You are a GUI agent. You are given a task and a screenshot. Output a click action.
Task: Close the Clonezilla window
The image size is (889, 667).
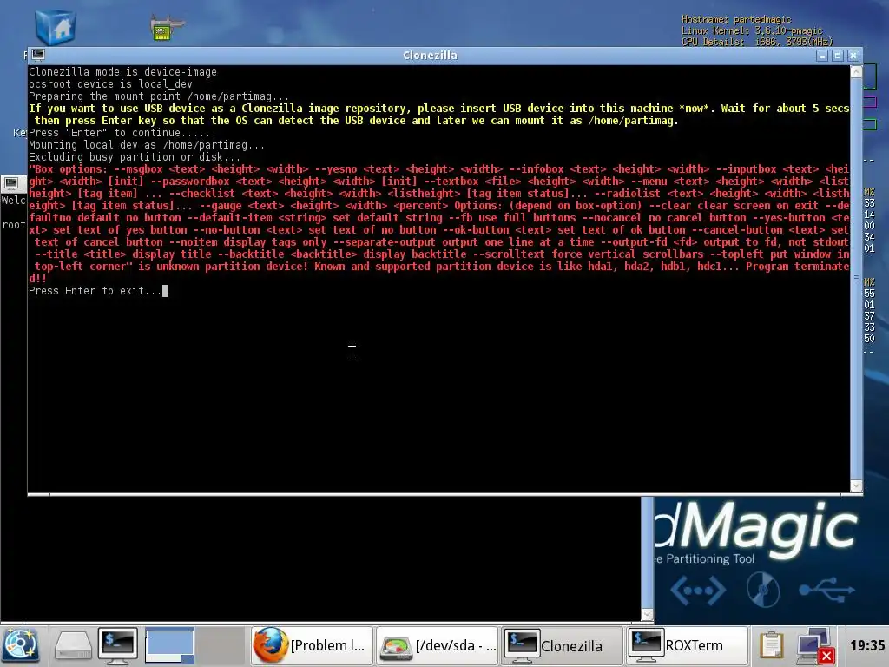[x=853, y=56]
